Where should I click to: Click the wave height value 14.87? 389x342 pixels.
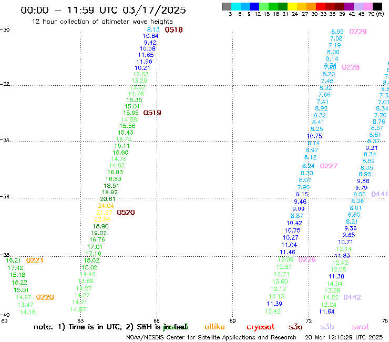[78, 310]
